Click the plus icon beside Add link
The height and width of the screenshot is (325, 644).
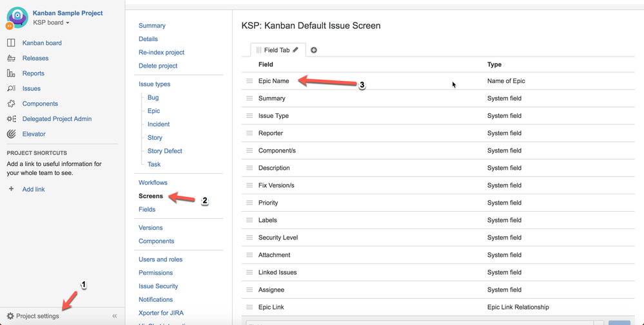tap(11, 189)
